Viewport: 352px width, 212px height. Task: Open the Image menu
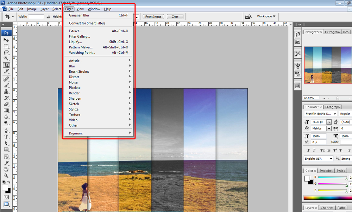pos(32,9)
